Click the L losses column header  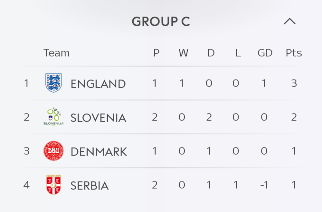tap(238, 53)
